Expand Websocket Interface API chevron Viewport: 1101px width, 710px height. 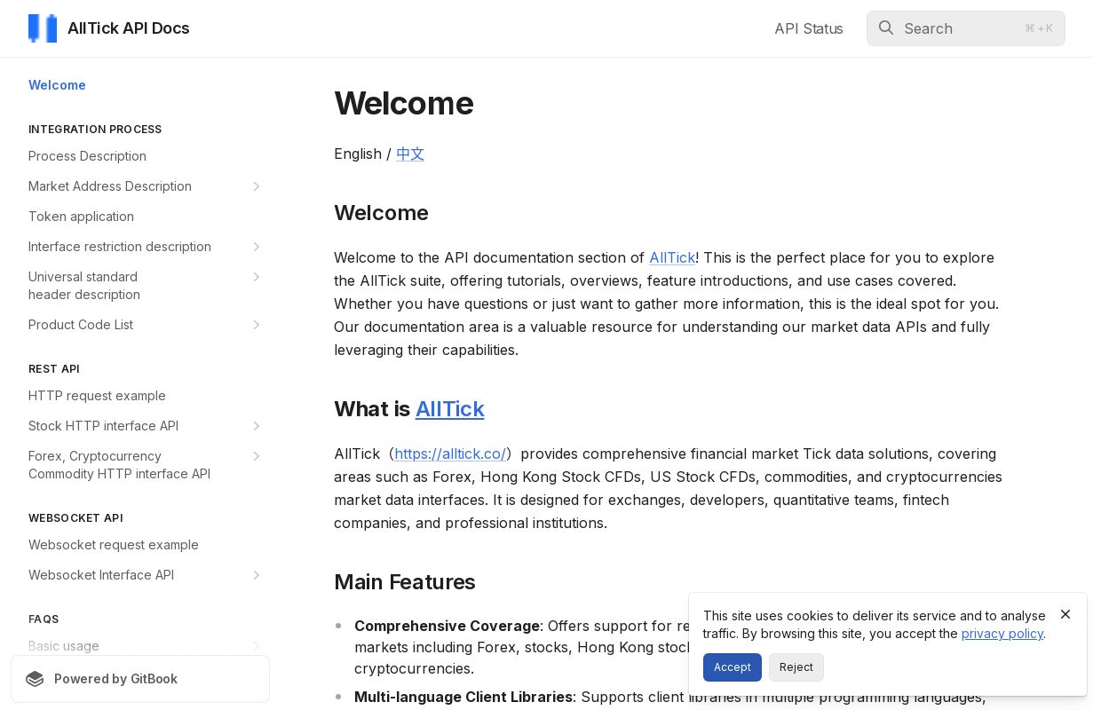click(x=256, y=575)
